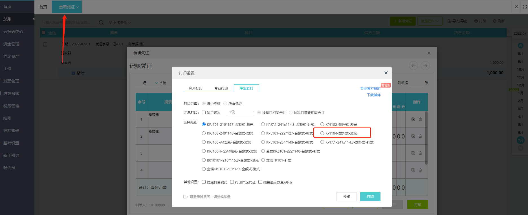Click previous voucher arrow icon
Image resolution: width=528 pixels, height=215 pixels.
[x=413, y=66]
